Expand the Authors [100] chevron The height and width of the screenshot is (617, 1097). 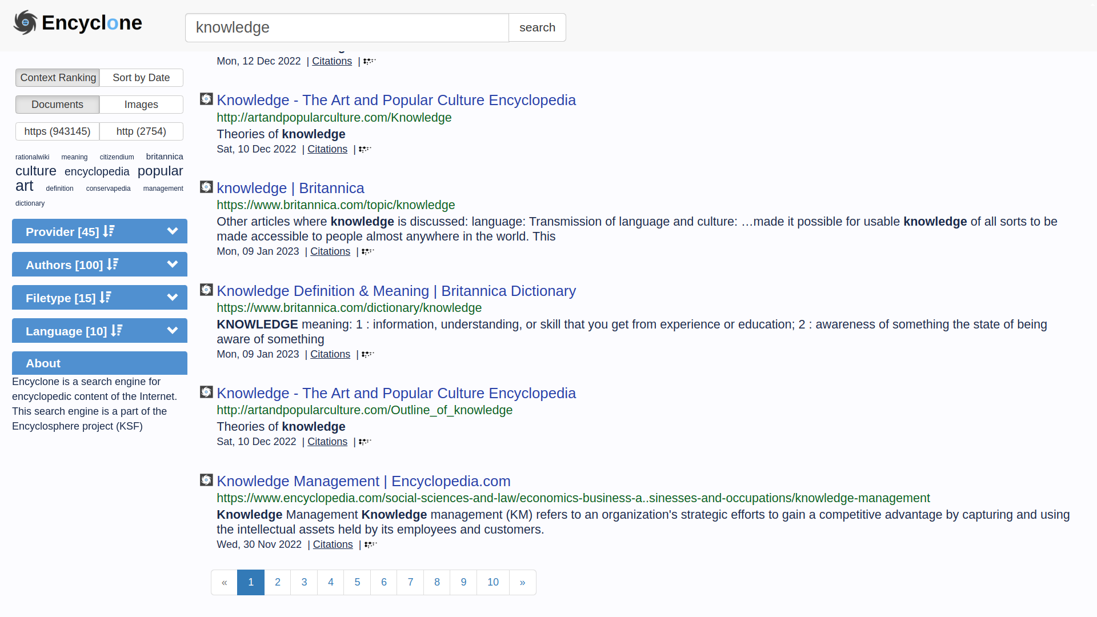tap(173, 265)
